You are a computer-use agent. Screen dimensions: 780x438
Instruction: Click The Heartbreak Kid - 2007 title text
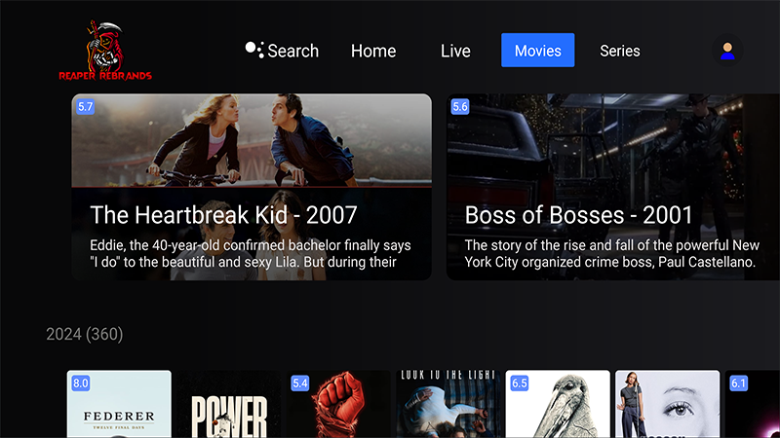(x=223, y=215)
